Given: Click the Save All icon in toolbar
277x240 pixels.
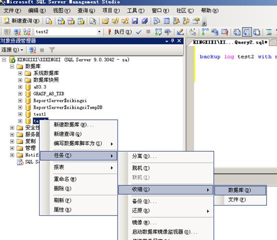Looking at the screenshot, I should click(x=144, y=21).
